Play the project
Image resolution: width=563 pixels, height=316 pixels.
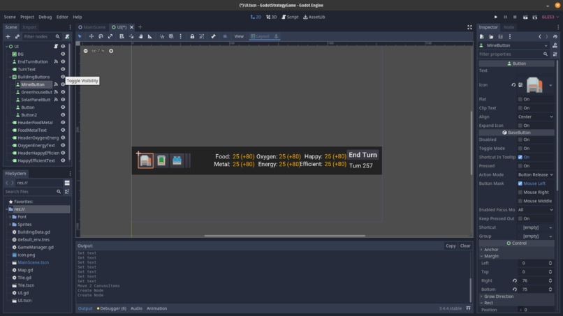point(496,17)
